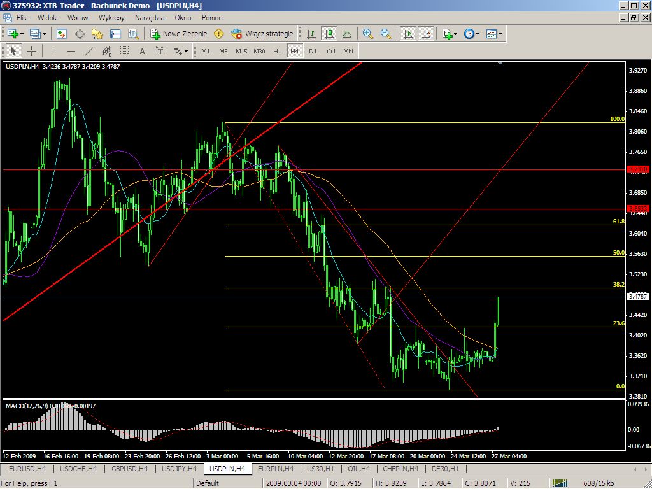This screenshot has width=652, height=489.
Task: Select the Equidistant Channel tool
Action: coord(107,51)
